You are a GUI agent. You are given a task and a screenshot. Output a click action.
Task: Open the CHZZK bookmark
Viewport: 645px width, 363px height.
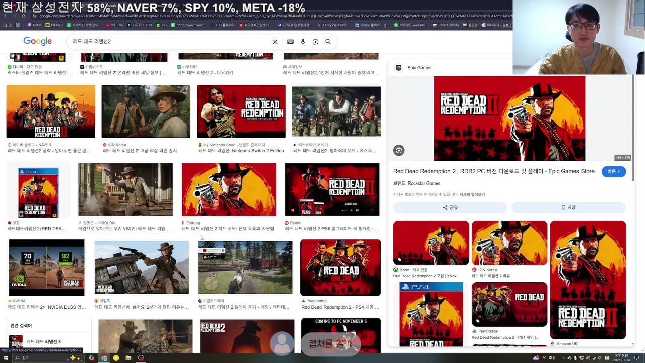141,25
